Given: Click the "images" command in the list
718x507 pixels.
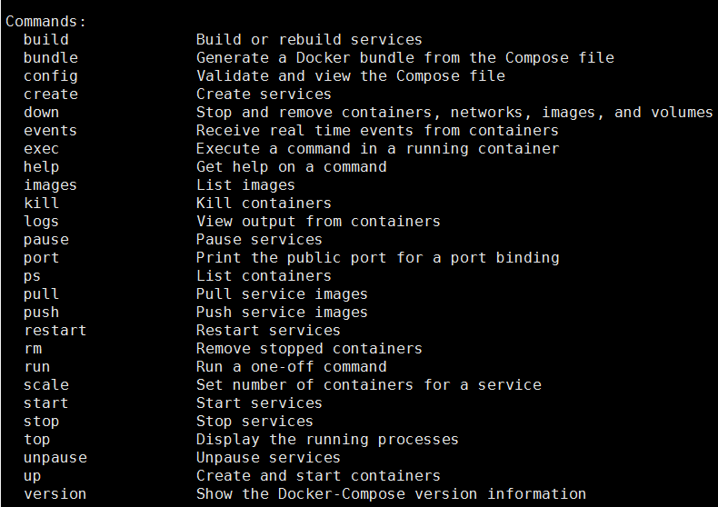Looking at the screenshot, I should coord(50,185).
